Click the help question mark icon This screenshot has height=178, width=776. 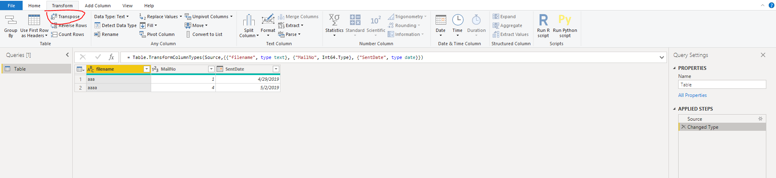771,5
